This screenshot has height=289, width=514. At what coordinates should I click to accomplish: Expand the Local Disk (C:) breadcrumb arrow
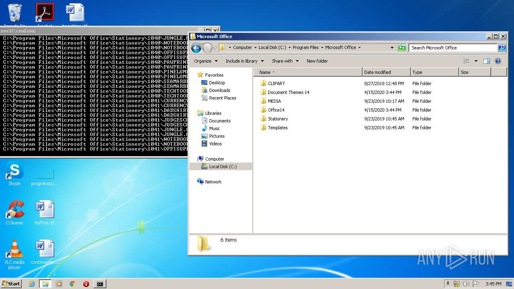(x=290, y=47)
